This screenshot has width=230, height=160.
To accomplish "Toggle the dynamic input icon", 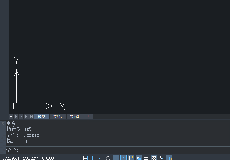I will [139, 158].
